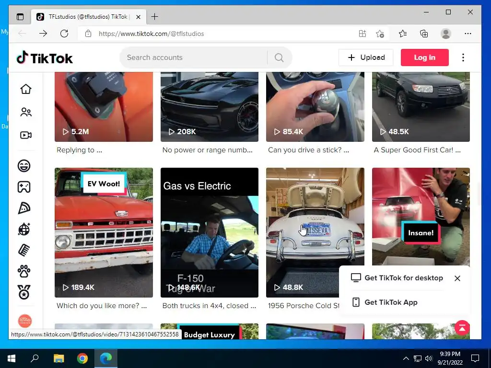Open the tab actions menu icon
491x368 pixels.
click(x=20, y=17)
